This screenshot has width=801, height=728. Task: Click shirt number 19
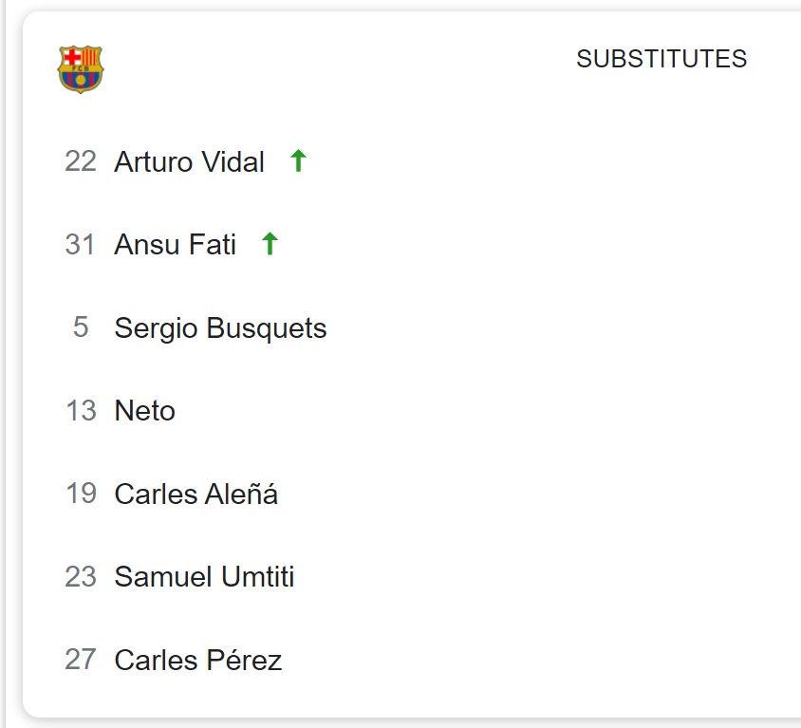[81, 494]
